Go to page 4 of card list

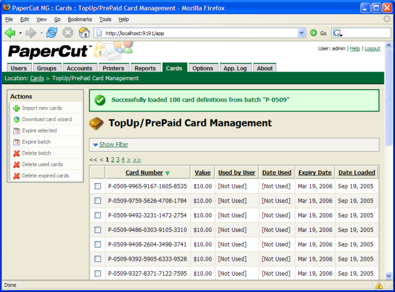[x=123, y=160]
